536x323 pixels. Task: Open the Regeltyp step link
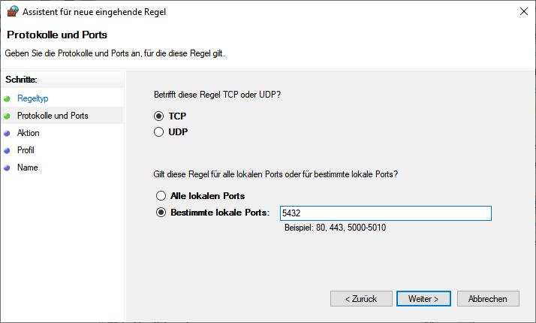(x=32, y=98)
